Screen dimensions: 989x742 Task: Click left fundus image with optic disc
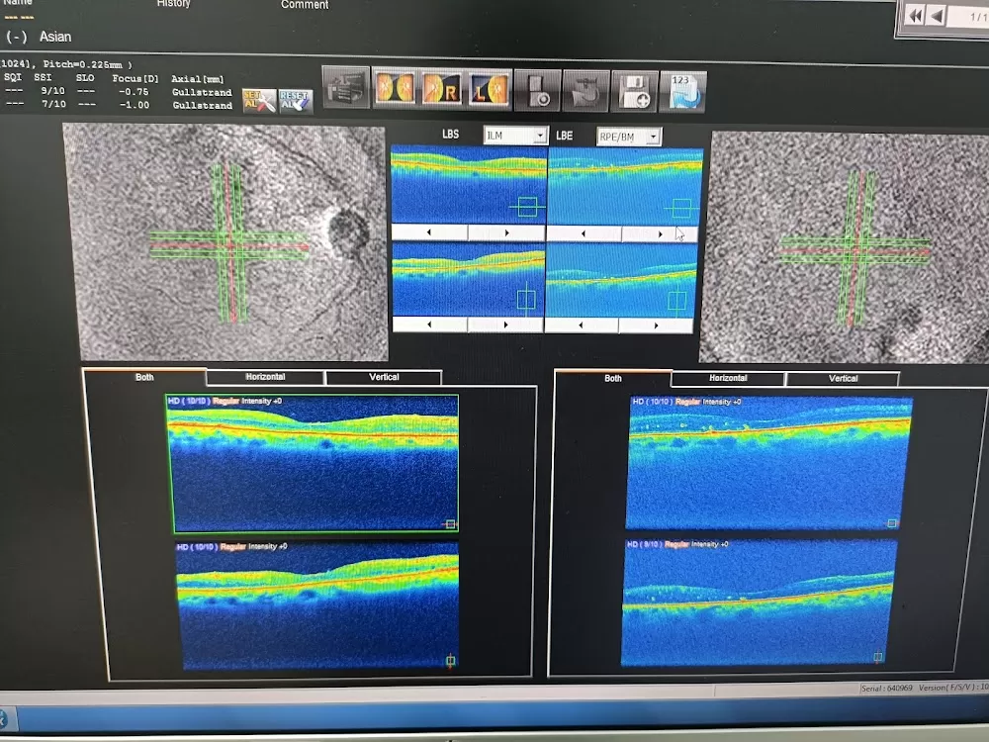click(x=227, y=243)
